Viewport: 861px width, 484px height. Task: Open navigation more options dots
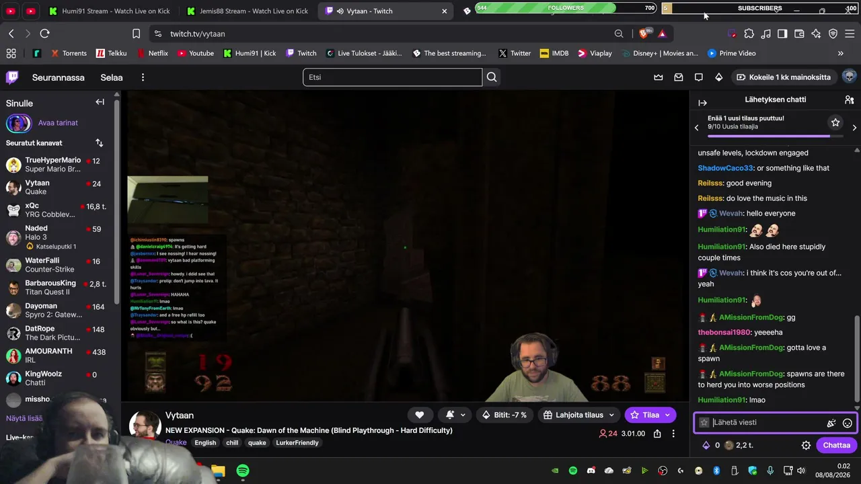pyautogui.click(x=143, y=77)
